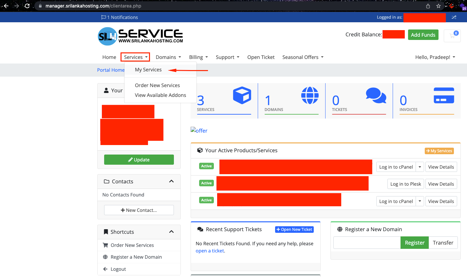Select My Services menu entry
467x277 pixels.
click(x=148, y=70)
